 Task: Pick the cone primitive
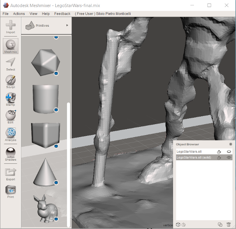coord(45,172)
